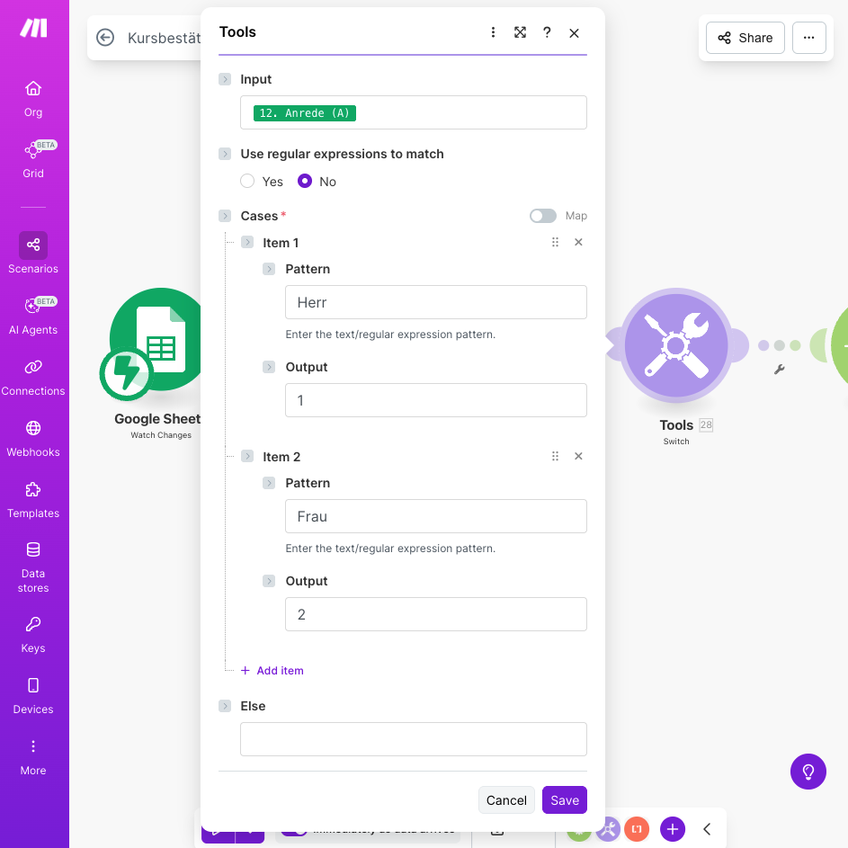
Task: Expand the Tools dialog to fullscreen
Action: tap(520, 32)
